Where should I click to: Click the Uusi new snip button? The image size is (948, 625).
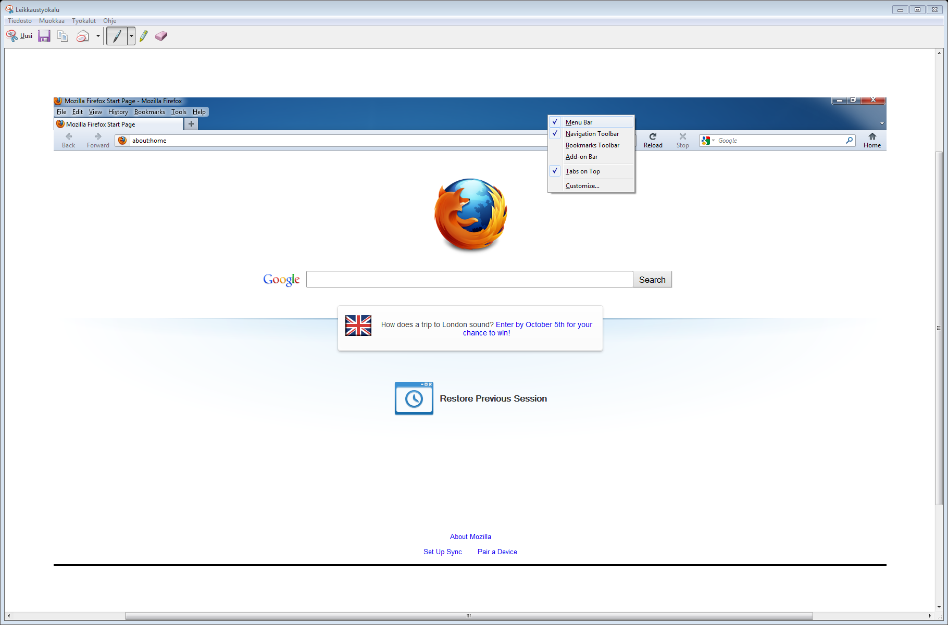pos(19,36)
